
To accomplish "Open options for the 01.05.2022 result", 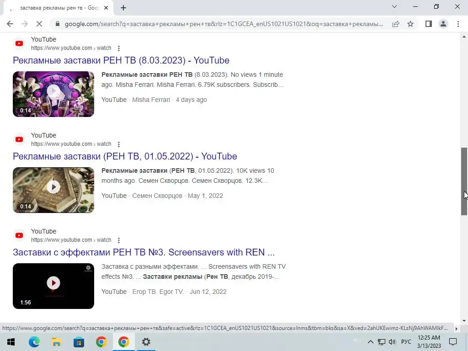I will tap(119, 144).
